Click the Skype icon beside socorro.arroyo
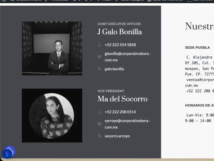Image resolution: width=214 pixels, height=161 pixels. coord(100,136)
